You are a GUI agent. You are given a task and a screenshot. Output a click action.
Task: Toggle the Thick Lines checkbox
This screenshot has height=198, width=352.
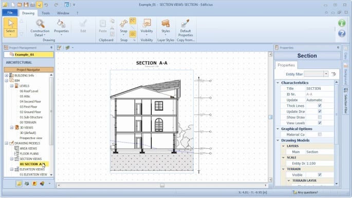(x=320, y=106)
